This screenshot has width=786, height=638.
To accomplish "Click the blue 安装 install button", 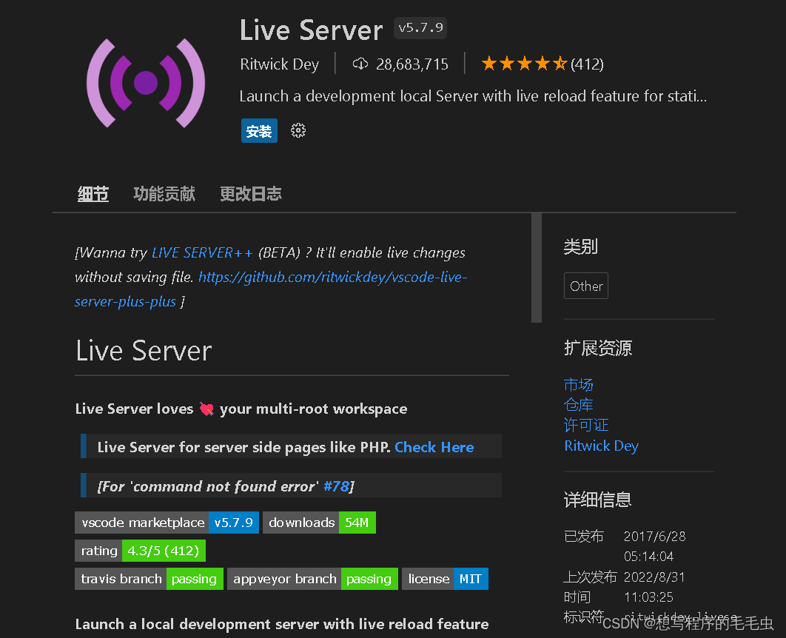I will (x=259, y=131).
